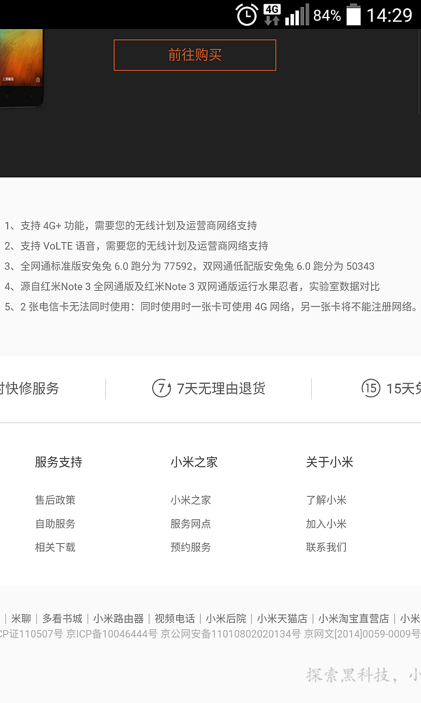This screenshot has width=421, height=703.
Task: Open the 相关下载 link
Action: coord(55,547)
